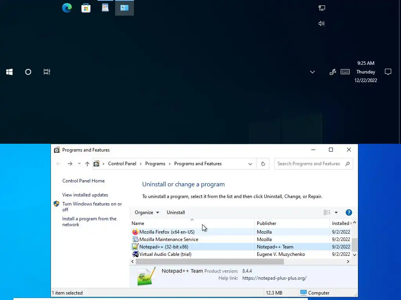Click the volume speaker tray icon
The height and width of the screenshot is (300, 401).
322,23
